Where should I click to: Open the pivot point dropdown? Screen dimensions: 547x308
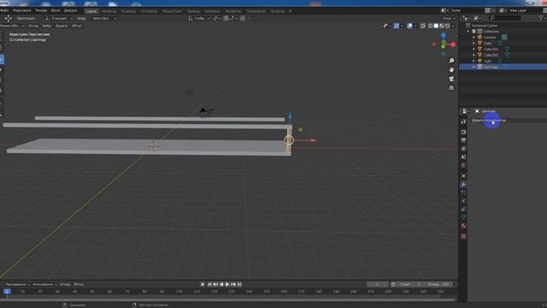[x=216, y=18]
